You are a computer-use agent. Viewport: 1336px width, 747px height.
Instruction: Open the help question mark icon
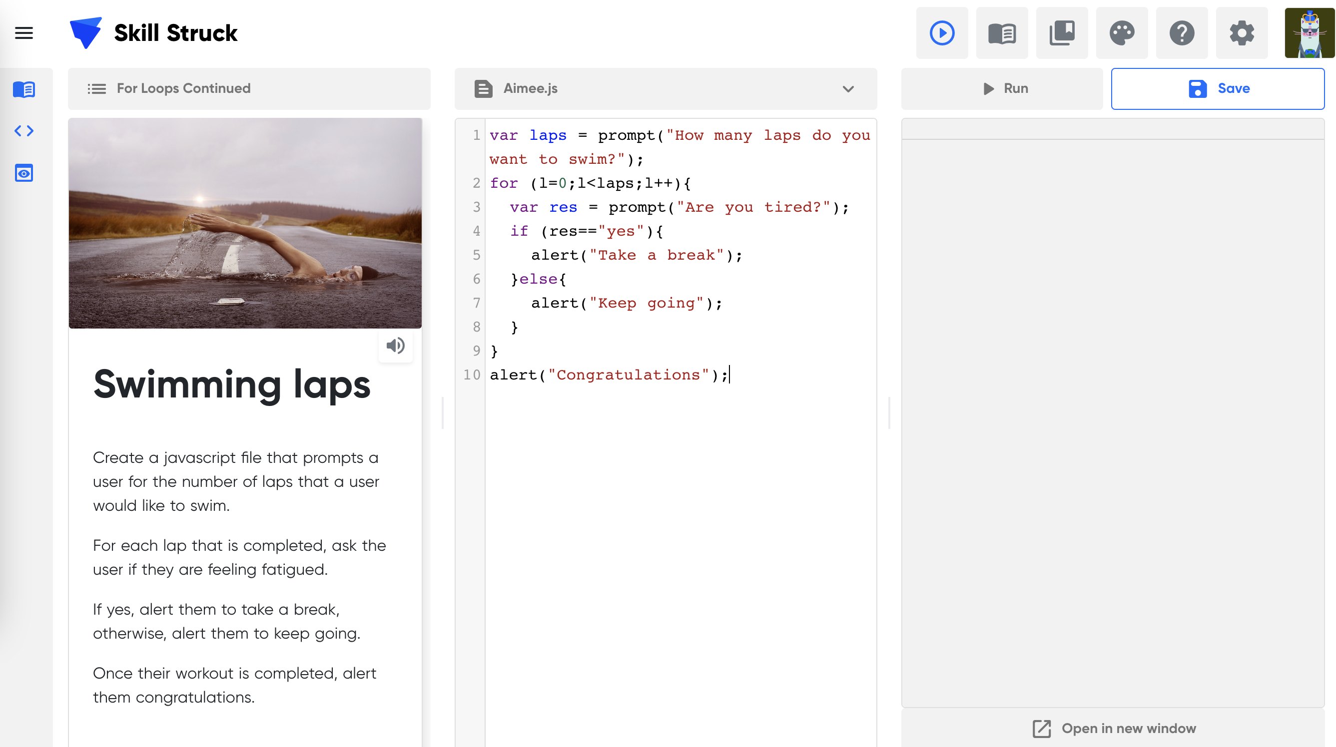[1182, 32]
